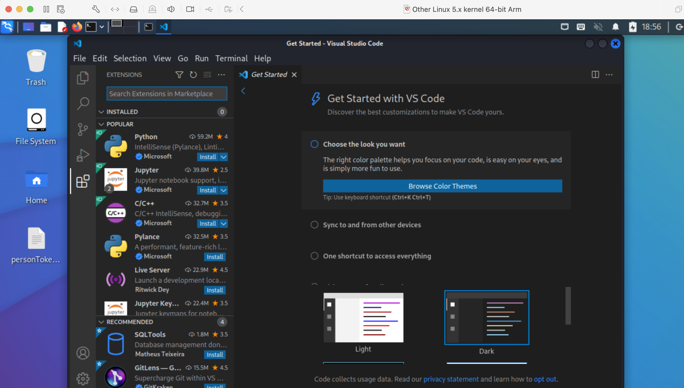This screenshot has height=388, width=684.
Task: Split the editor to the right
Action: (x=595, y=75)
